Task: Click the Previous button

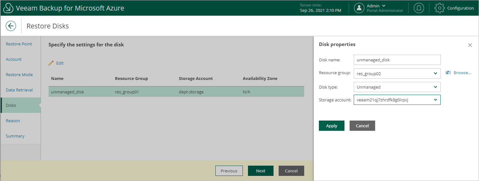Action: pos(229,171)
